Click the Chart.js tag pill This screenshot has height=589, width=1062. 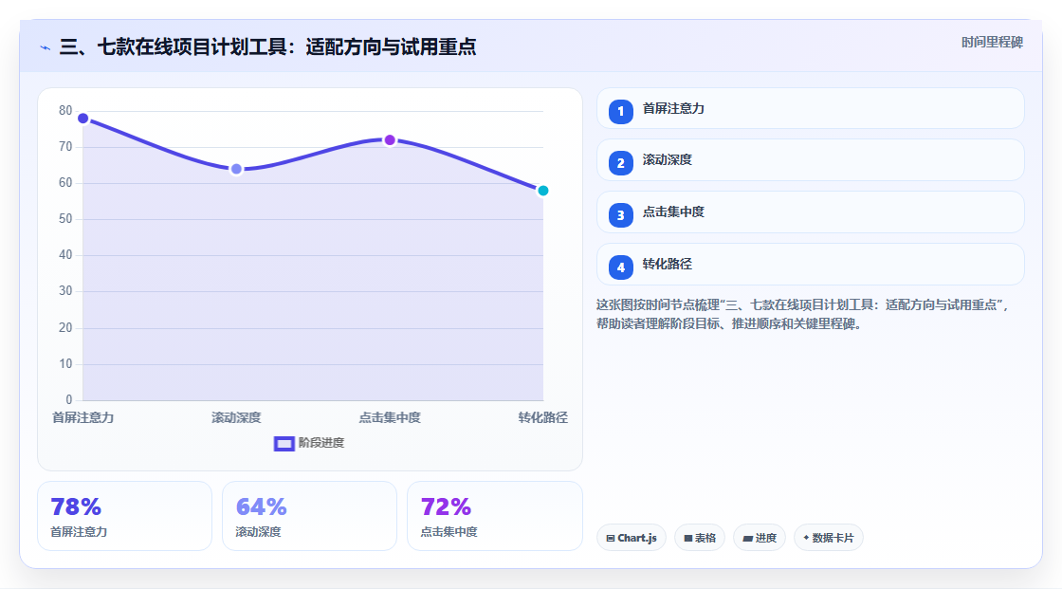tap(632, 538)
